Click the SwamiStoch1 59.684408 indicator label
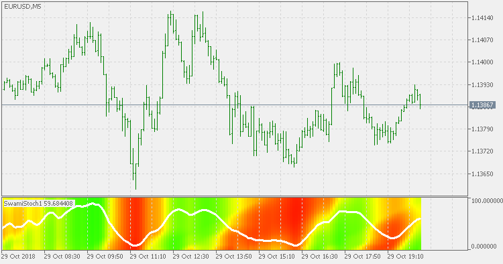Screen dimensions: 503x264 tap(38, 204)
